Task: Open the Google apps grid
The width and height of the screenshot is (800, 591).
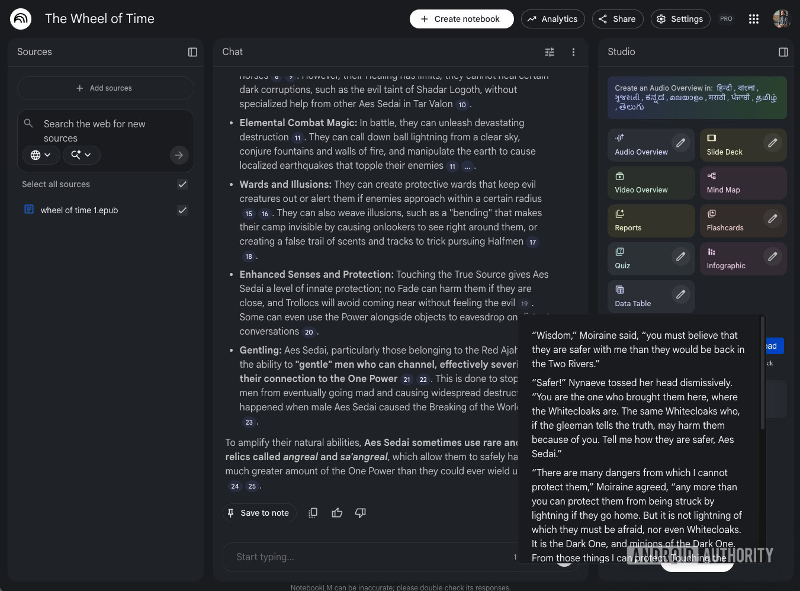Action: (x=753, y=19)
